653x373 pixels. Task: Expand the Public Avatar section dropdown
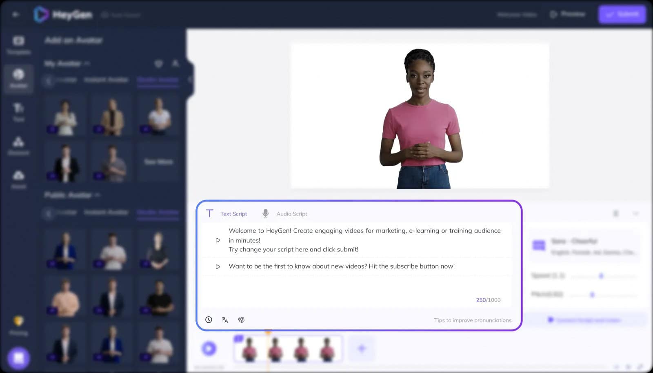[97, 195]
